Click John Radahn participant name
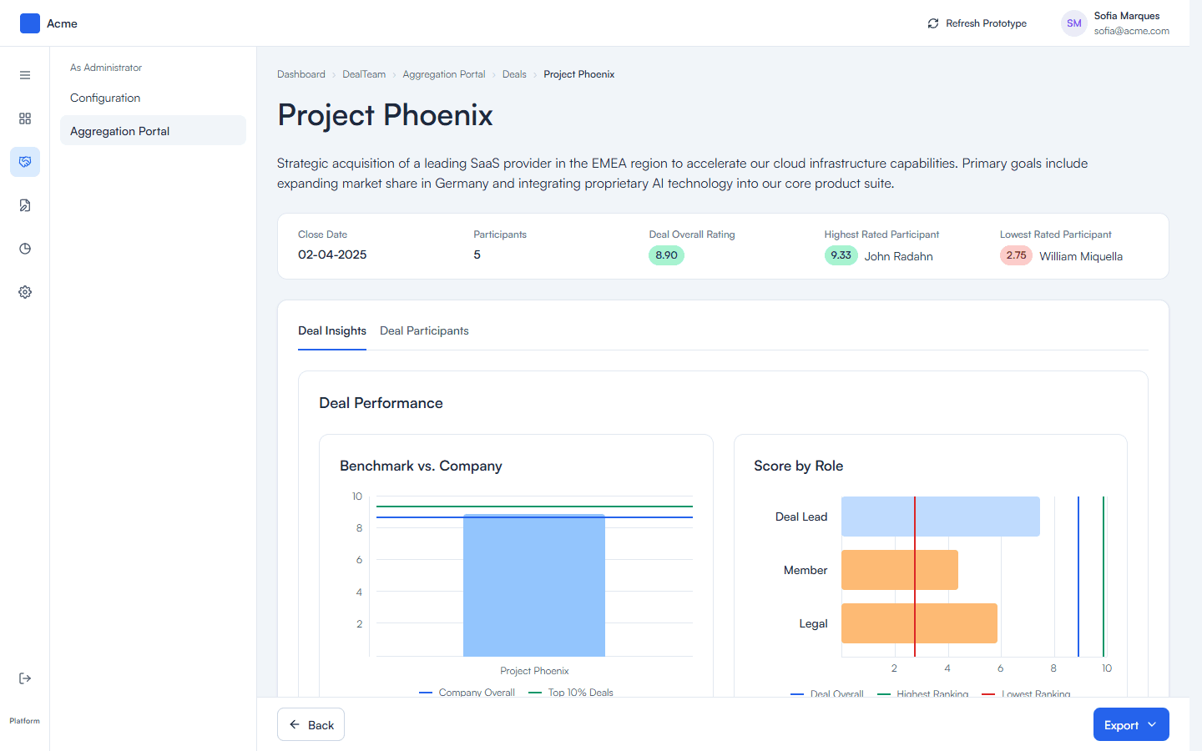 coord(898,256)
